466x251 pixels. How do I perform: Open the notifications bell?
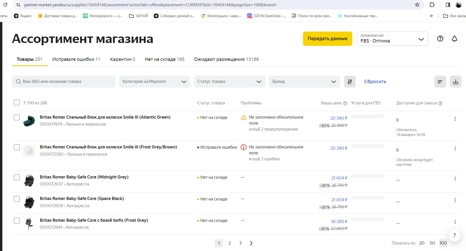(x=454, y=39)
